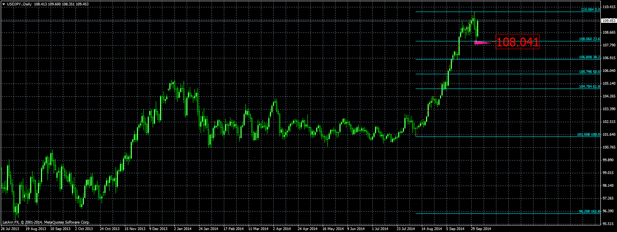The width and height of the screenshot is (617, 232).
Task: Click the 2 Jan 2014 date on time axis
Action: (182, 229)
